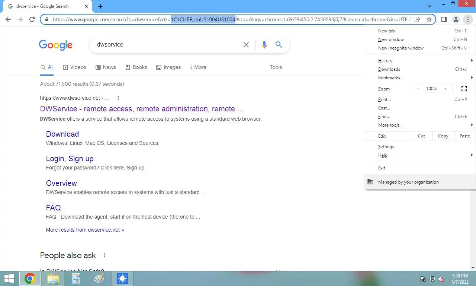Start voice search with the microphone icon
This screenshot has width=476, height=286.
[264, 45]
